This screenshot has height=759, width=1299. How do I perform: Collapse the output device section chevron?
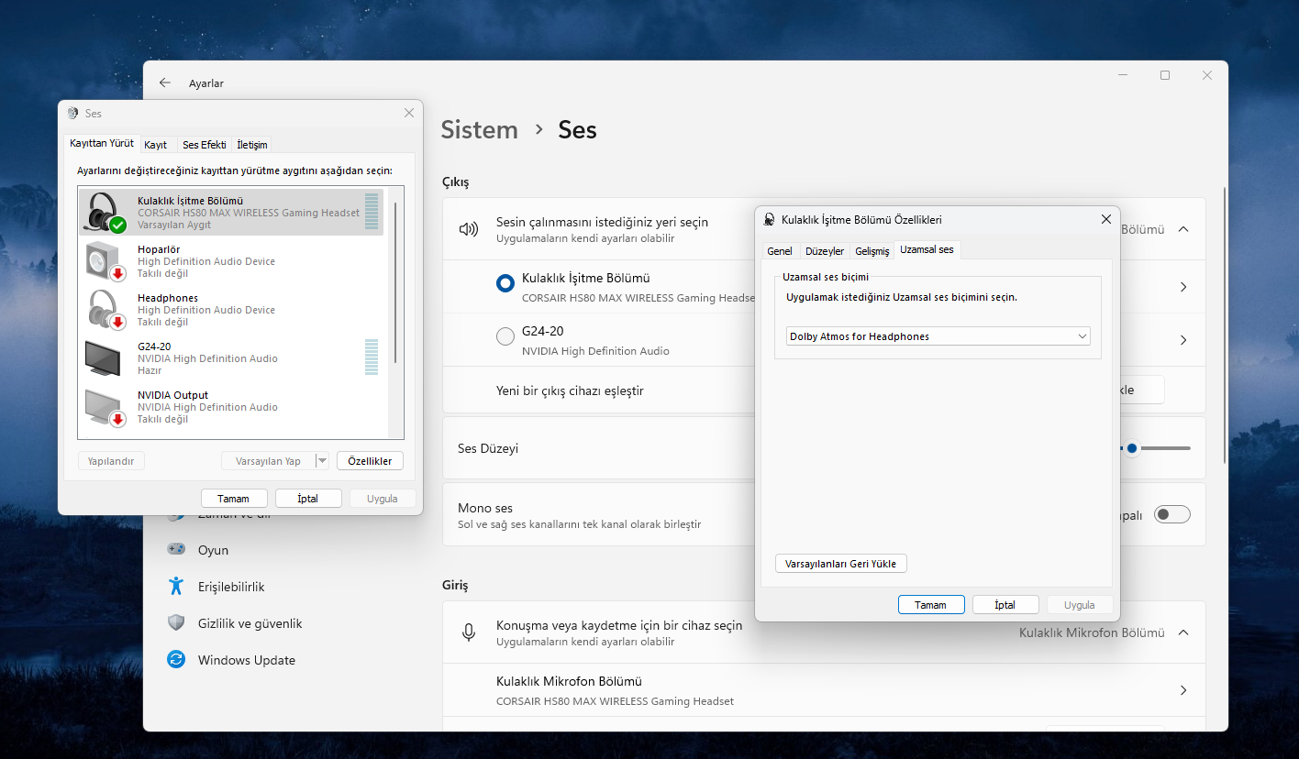1183,229
